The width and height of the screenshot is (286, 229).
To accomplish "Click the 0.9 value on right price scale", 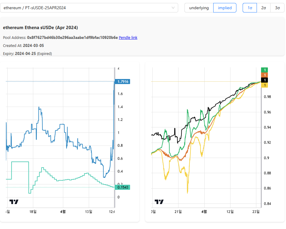I will (x=266, y=158).
